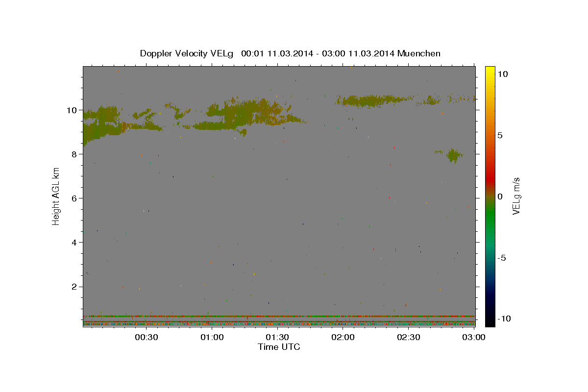Screen dimensions: 588x392
Task: Click the 01:30 time tick label
Action: pos(277,337)
